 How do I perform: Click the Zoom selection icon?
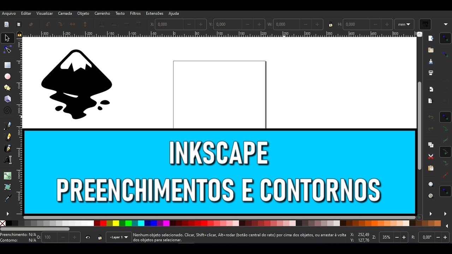click(x=431, y=184)
